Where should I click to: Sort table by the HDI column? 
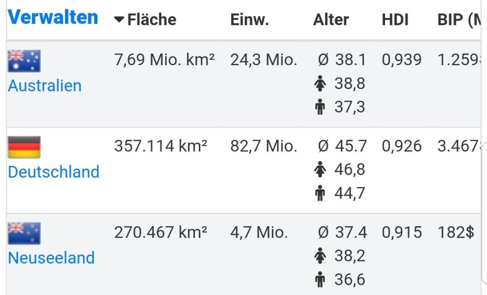(x=395, y=20)
